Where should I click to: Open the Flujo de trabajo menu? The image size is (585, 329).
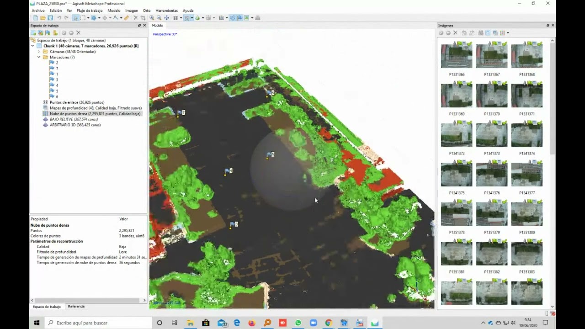[x=90, y=11]
